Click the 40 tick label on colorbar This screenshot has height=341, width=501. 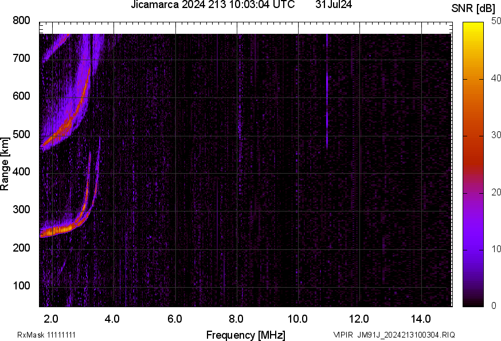tap(491, 79)
